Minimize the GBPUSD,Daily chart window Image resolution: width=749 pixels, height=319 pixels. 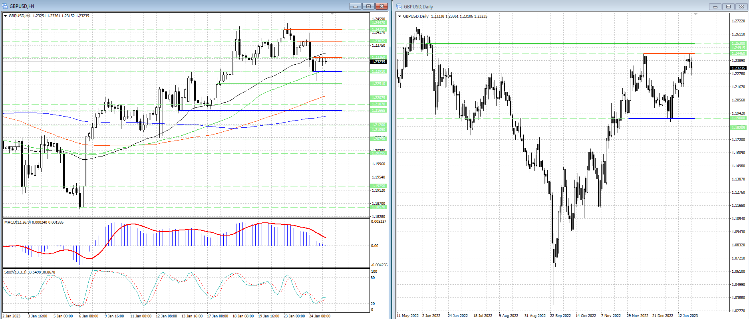[715, 6]
